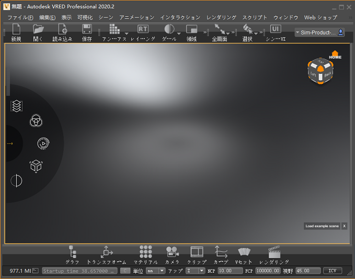Open a file with the 開く folder icon
The width and height of the screenshot is (355, 279).
38,29
